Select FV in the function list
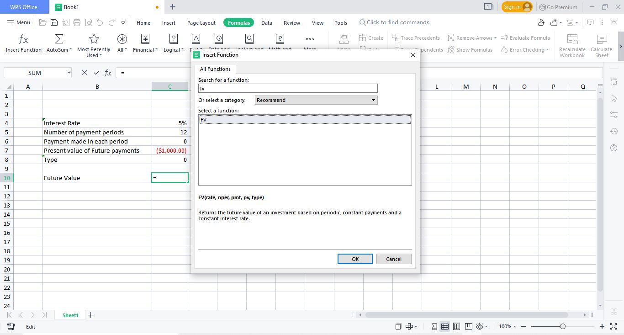Viewport: 624px width, 335px height. 305,120
